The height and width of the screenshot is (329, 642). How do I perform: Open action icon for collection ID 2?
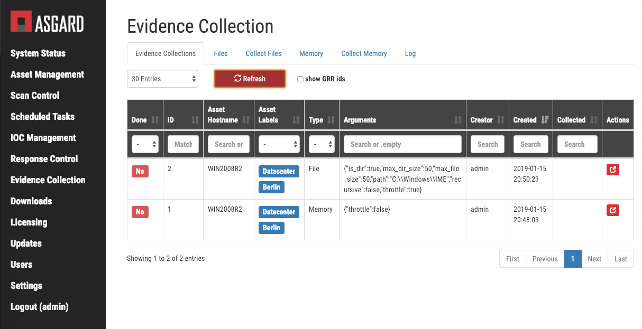(612, 170)
